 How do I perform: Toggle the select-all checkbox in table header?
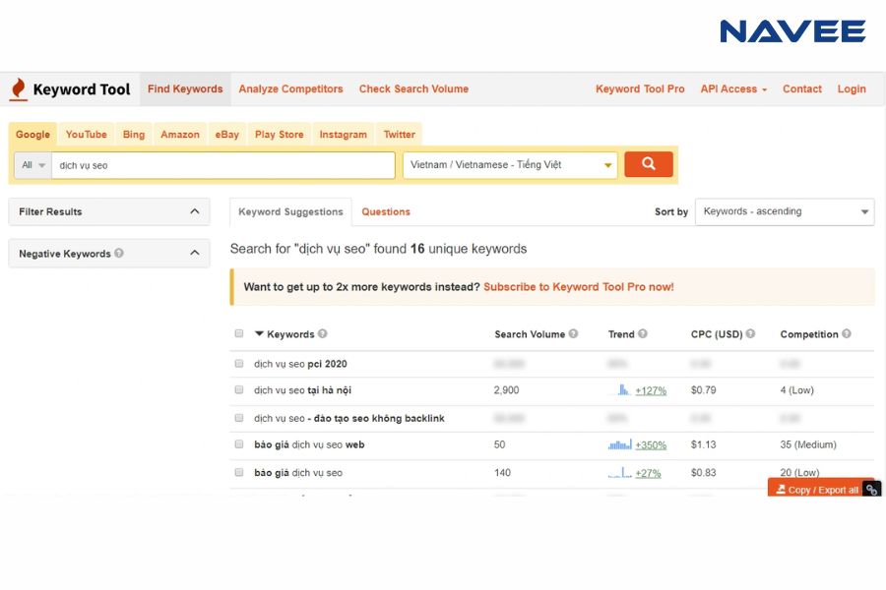point(239,333)
